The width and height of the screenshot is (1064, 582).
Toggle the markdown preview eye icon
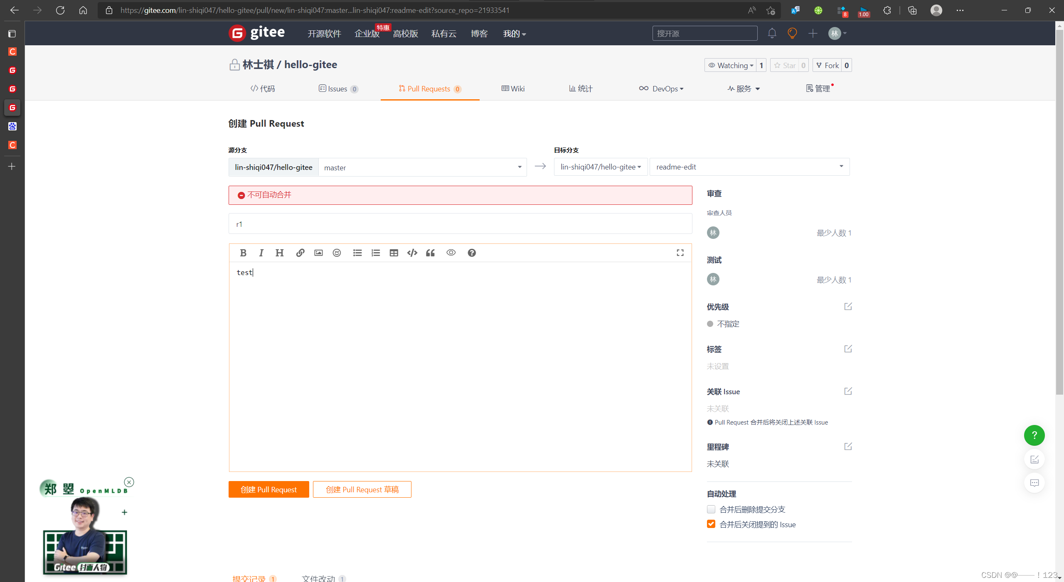(x=451, y=253)
